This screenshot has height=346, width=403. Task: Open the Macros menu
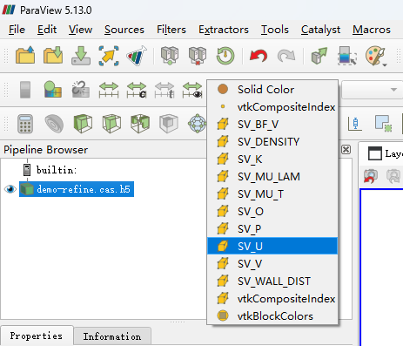(372, 30)
